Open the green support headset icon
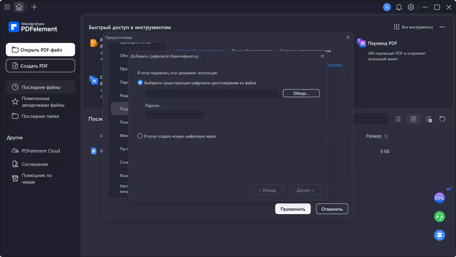This screenshot has width=456, height=257. pos(439,216)
